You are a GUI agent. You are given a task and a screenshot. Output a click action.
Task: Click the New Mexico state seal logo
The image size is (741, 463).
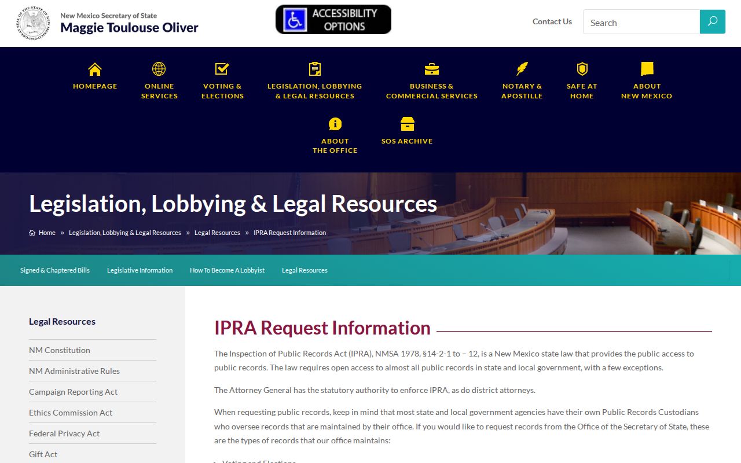[33, 23]
